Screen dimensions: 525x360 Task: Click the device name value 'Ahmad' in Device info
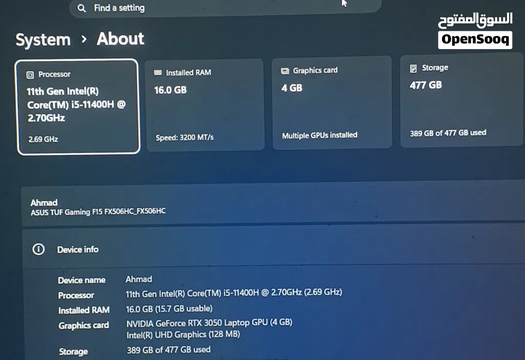point(138,279)
